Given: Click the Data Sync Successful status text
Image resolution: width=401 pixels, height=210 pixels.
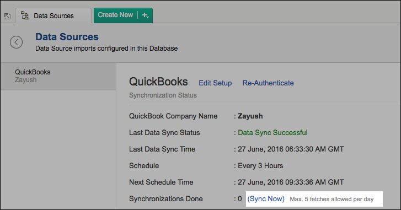Looking at the screenshot, I should click(272, 133).
